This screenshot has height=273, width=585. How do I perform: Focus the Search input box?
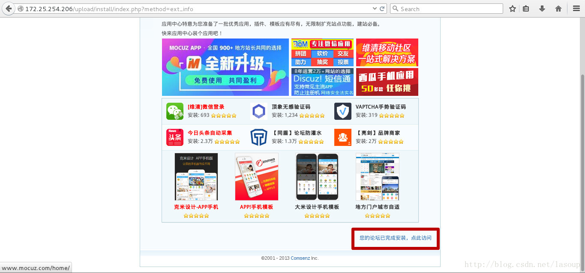tap(447, 9)
